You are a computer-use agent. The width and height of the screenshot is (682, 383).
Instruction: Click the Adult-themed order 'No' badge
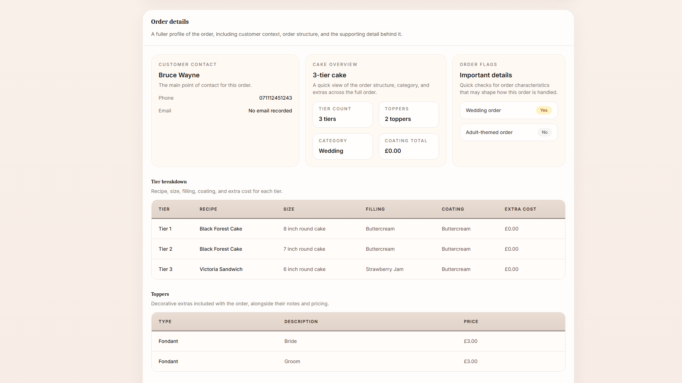tap(545, 132)
